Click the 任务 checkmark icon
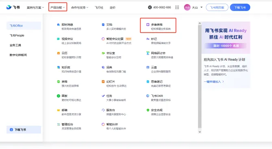 [103, 96]
